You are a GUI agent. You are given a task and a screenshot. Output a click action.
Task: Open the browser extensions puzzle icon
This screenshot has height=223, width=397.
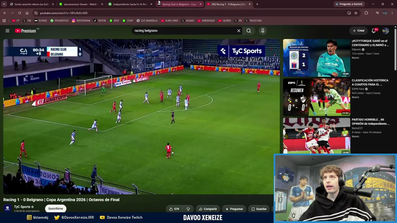pos(366,13)
